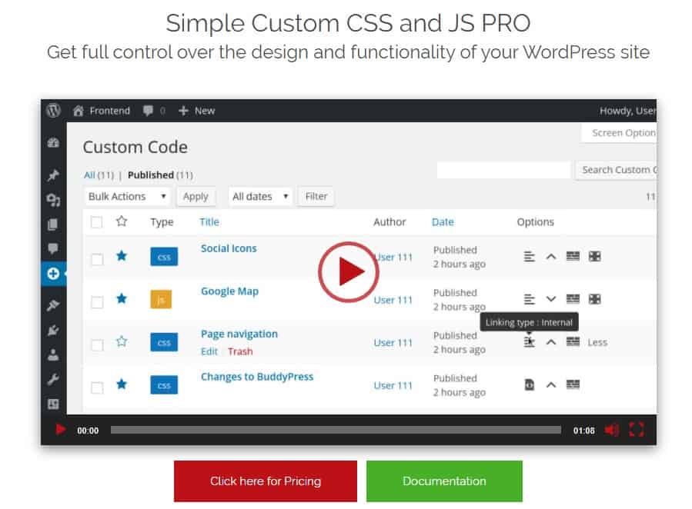
Task: Open the Dashboard icon in the sidebar
Action: (x=53, y=143)
